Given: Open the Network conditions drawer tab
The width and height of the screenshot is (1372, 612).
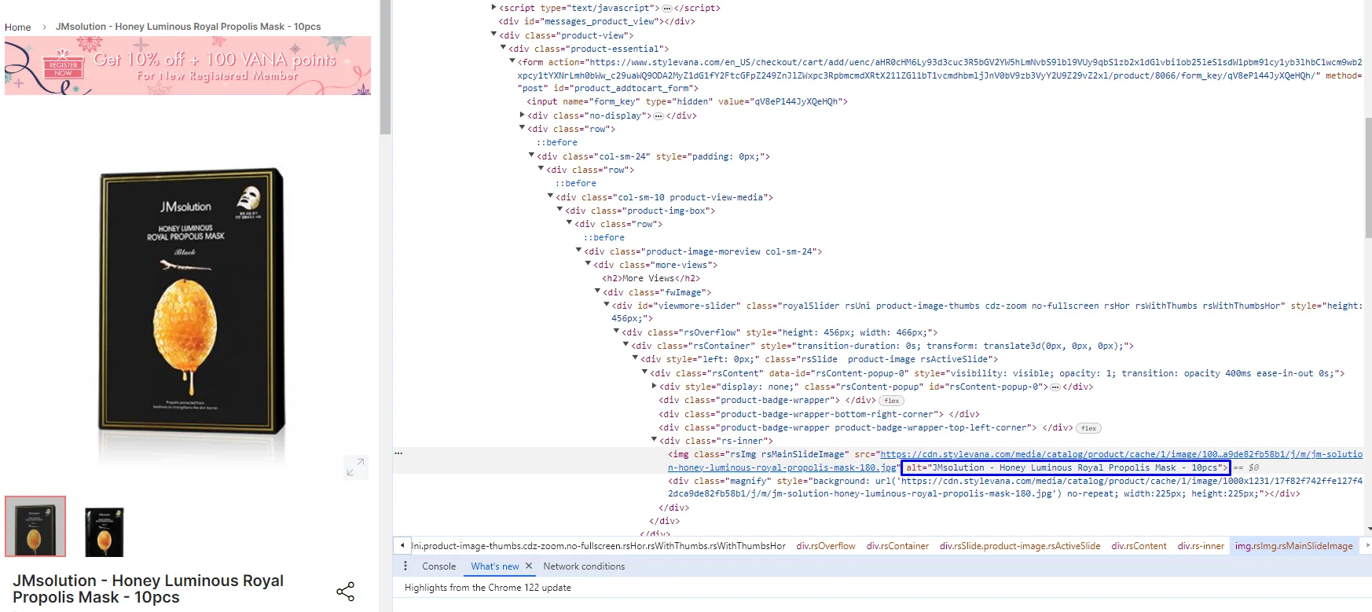Looking at the screenshot, I should click(x=584, y=566).
